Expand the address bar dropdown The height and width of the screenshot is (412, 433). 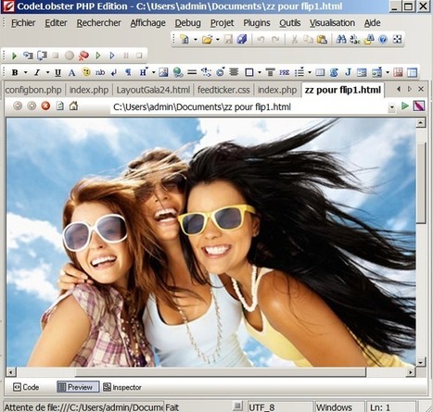click(392, 107)
